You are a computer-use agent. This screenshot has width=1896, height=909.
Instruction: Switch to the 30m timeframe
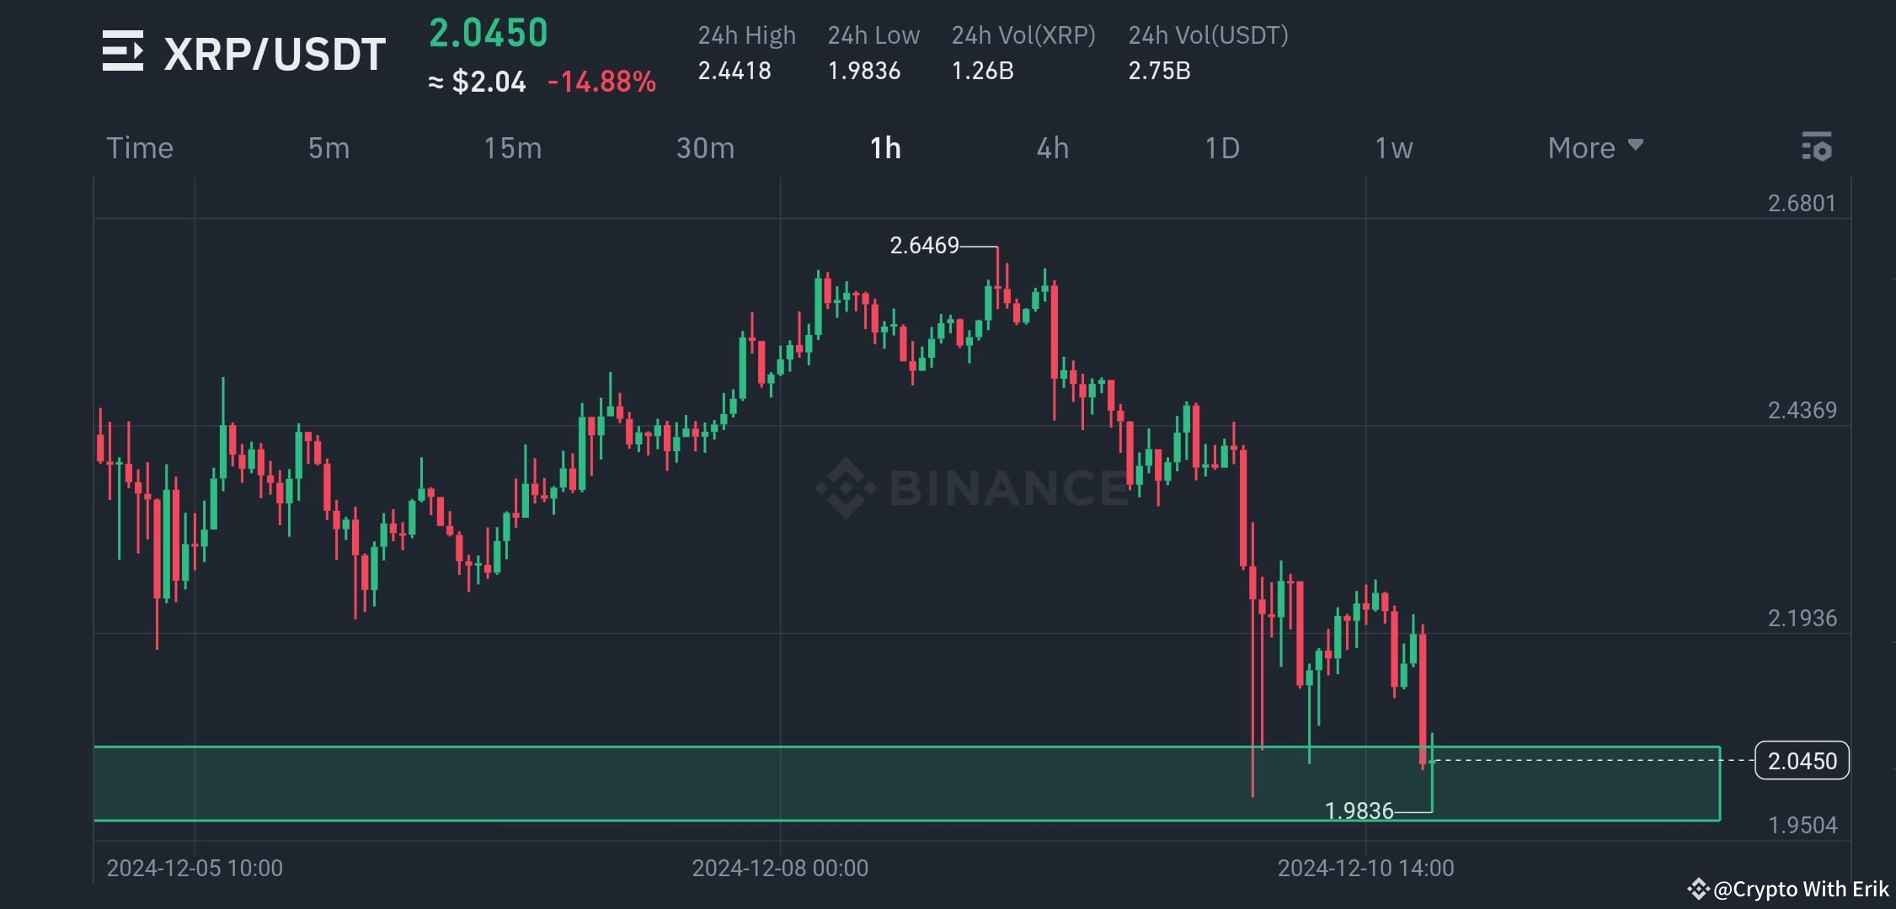(x=707, y=147)
